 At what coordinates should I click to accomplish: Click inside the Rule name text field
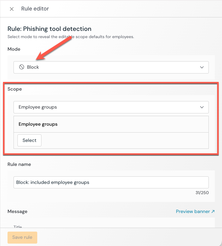tap(111, 182)
